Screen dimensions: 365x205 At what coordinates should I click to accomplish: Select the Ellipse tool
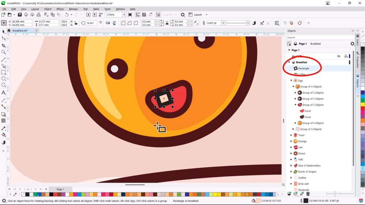[x=4, y=79]
